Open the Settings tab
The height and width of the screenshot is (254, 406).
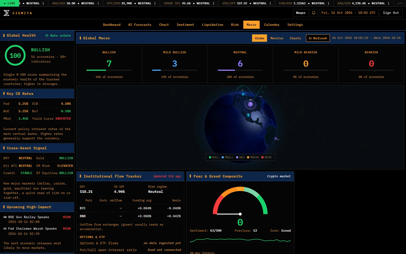point(295,25)
